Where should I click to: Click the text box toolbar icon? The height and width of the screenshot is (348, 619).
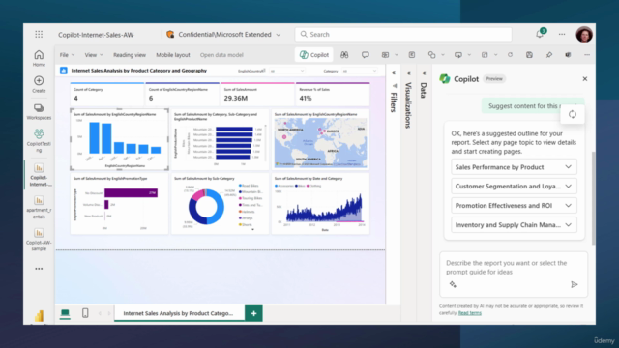[x=412, y=55]
